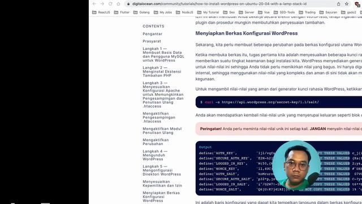
Task: Open Mengaktifkan Perubahan contents link
Action: [156, 142]
